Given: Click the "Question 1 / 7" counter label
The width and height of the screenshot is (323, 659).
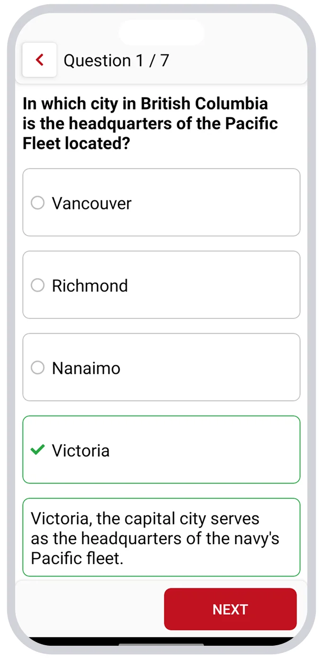Looking at the screenshot, I should pos(116,61).
